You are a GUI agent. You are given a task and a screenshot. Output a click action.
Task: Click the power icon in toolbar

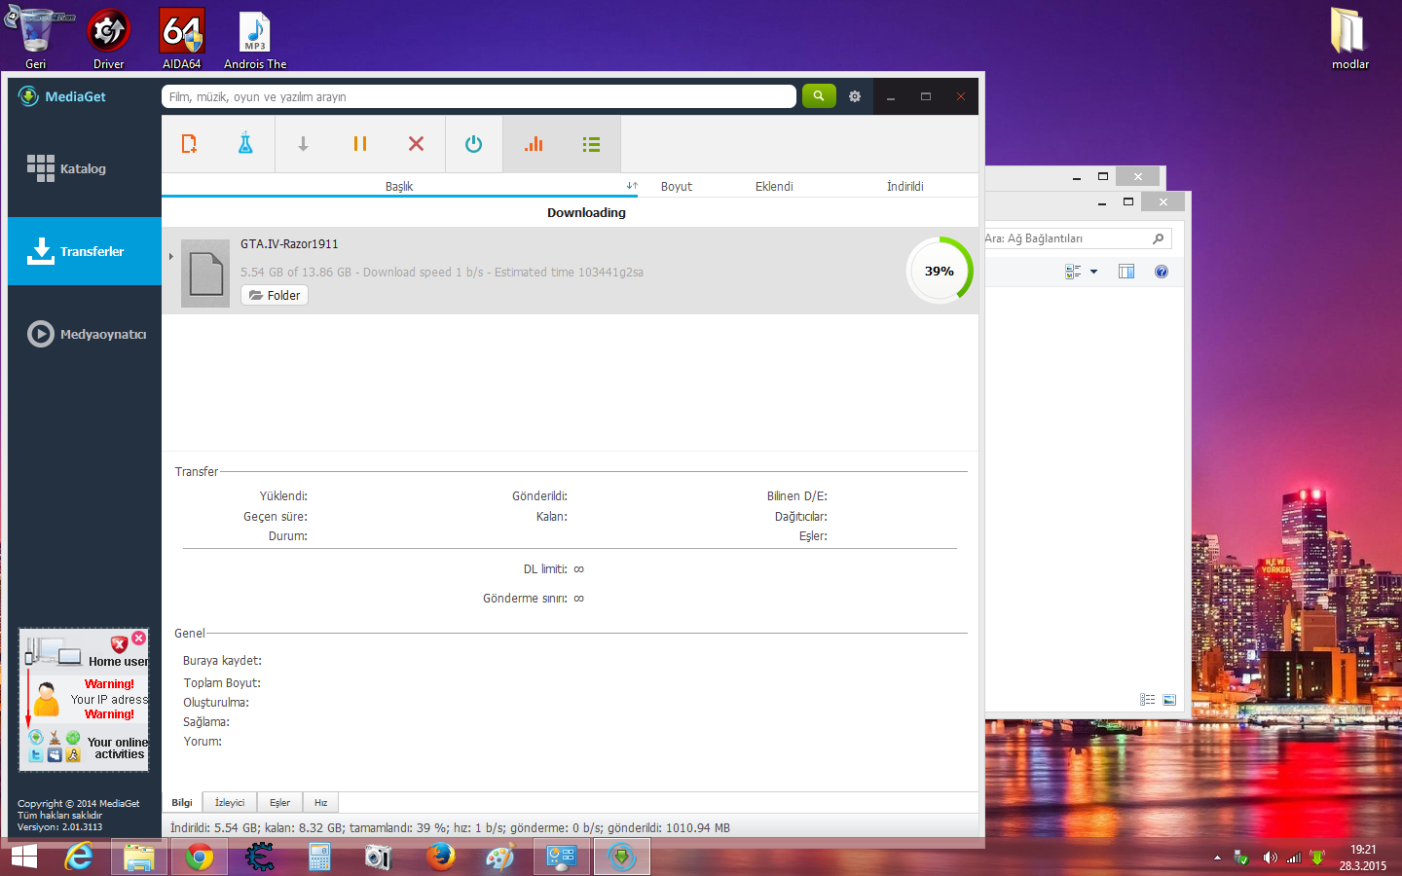click(473, 144)
